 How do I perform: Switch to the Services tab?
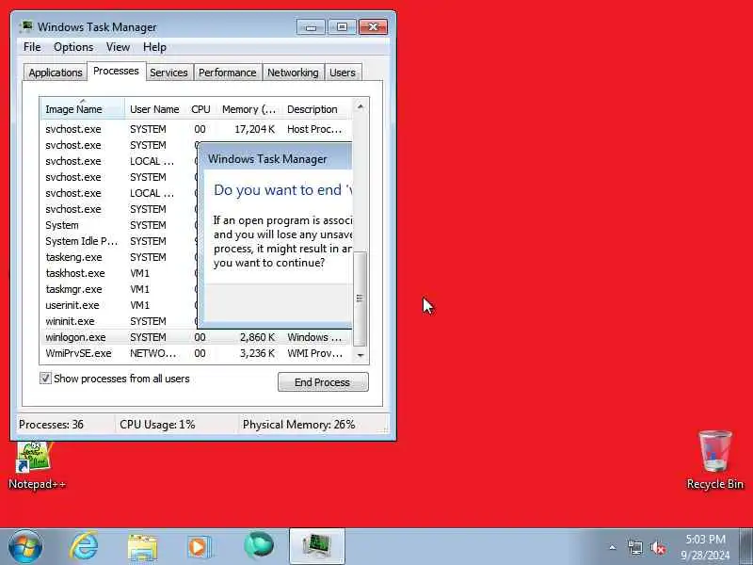coord(168,73)
